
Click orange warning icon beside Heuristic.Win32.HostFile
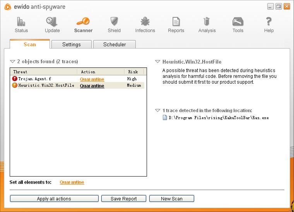coord(15,85)
